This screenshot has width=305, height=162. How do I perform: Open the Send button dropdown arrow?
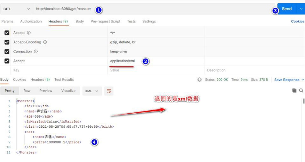coord(301,9)
